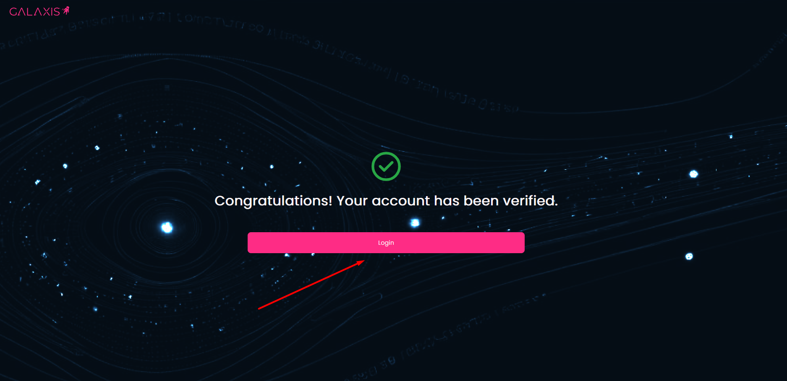
Task: Click the word "verified" in the heading
Action: [x=529, y=201]
